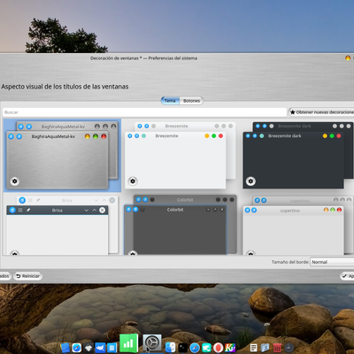Open the white document icon in dock
Screen dimensions: 354x354
click(x=254, y=348)
